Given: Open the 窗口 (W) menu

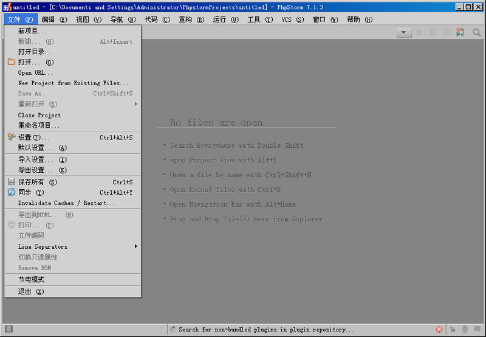Looking at the screenshot, I should point(326,19).
